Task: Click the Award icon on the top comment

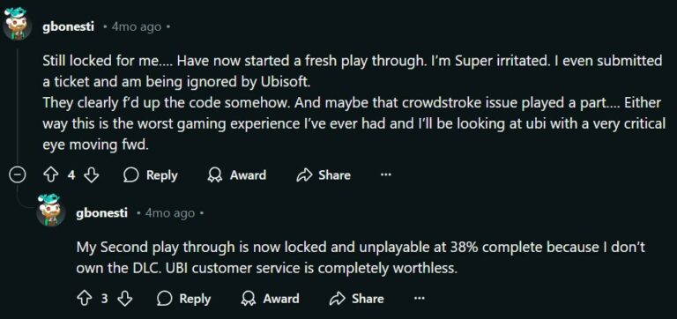Action: click(213, 175)
